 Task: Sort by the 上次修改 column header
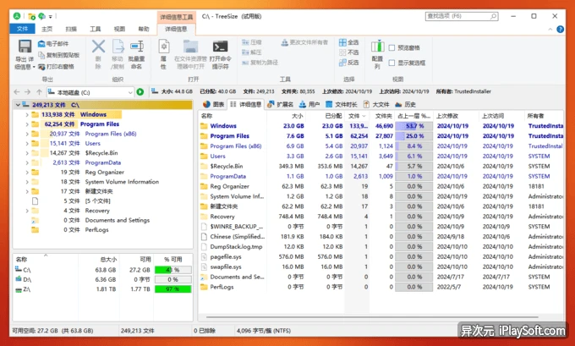point(456,116)
